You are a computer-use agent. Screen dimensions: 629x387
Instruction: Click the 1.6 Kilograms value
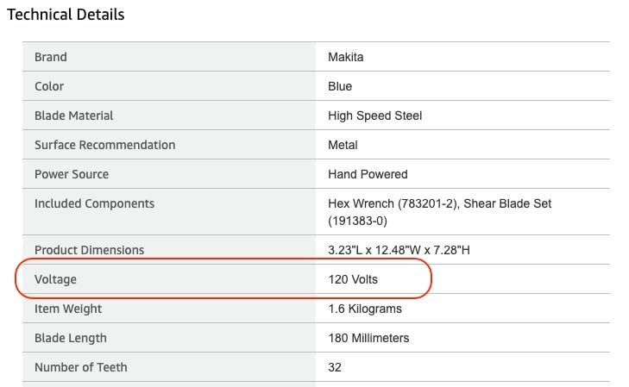click(365, 309)
